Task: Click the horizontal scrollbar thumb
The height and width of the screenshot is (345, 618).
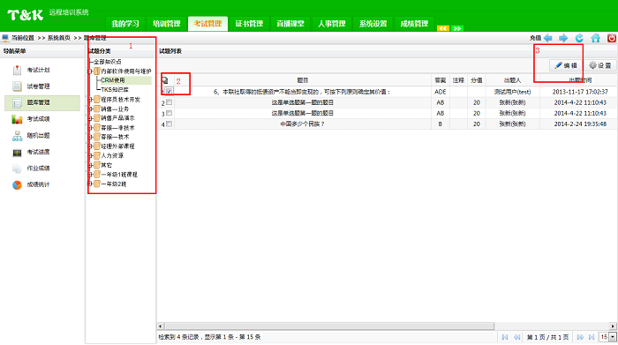Action: point(329,326)
